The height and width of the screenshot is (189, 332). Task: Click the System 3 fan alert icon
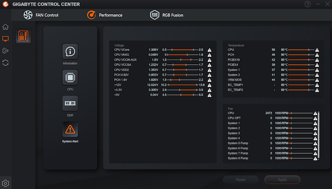315,133
